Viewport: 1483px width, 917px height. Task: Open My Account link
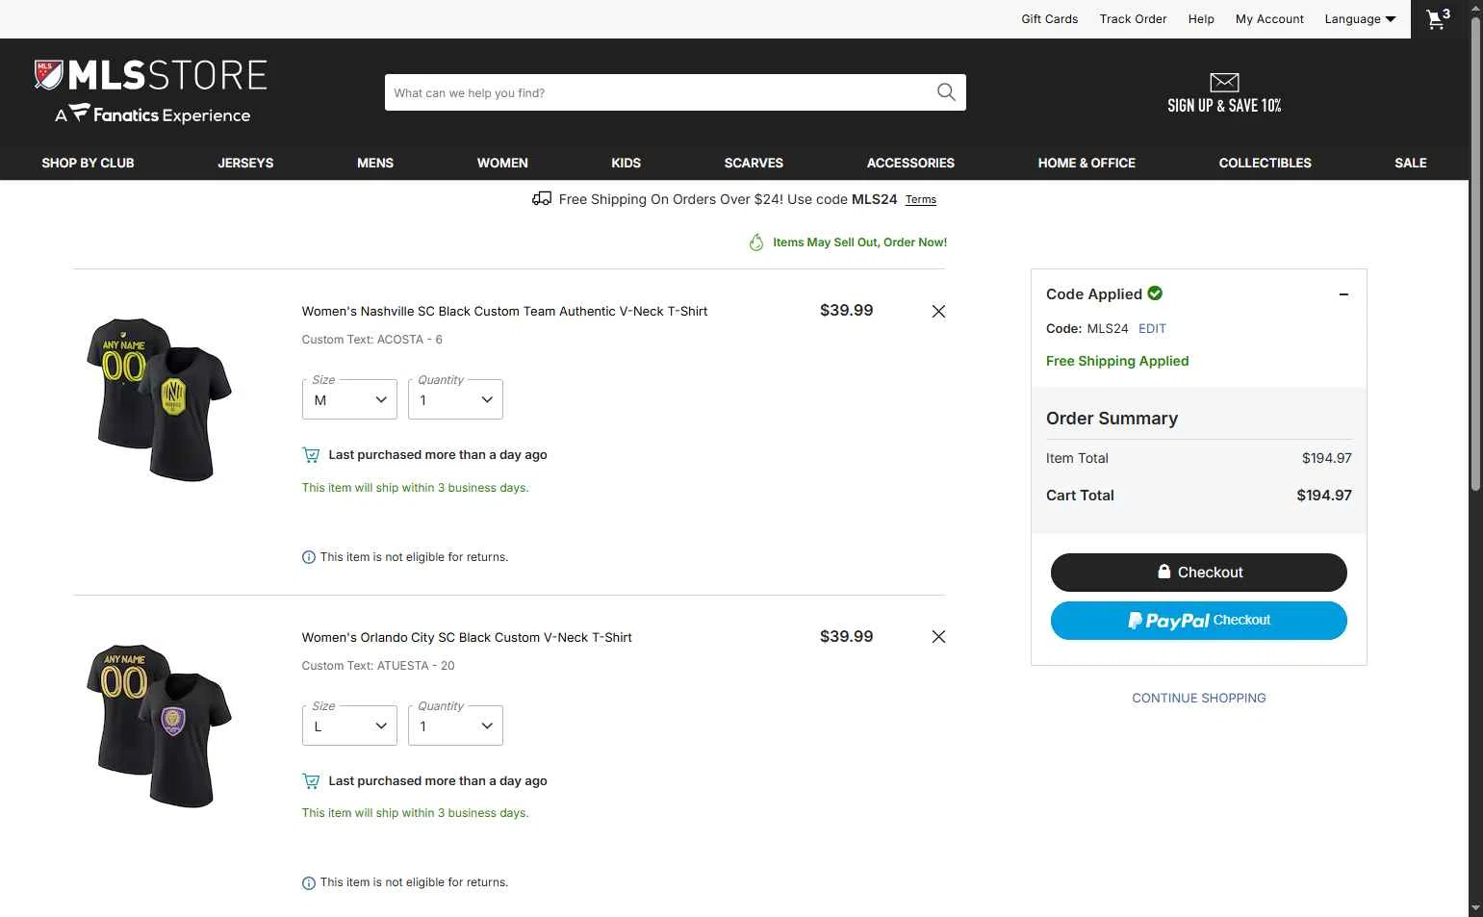click(x=1269, y=19)
